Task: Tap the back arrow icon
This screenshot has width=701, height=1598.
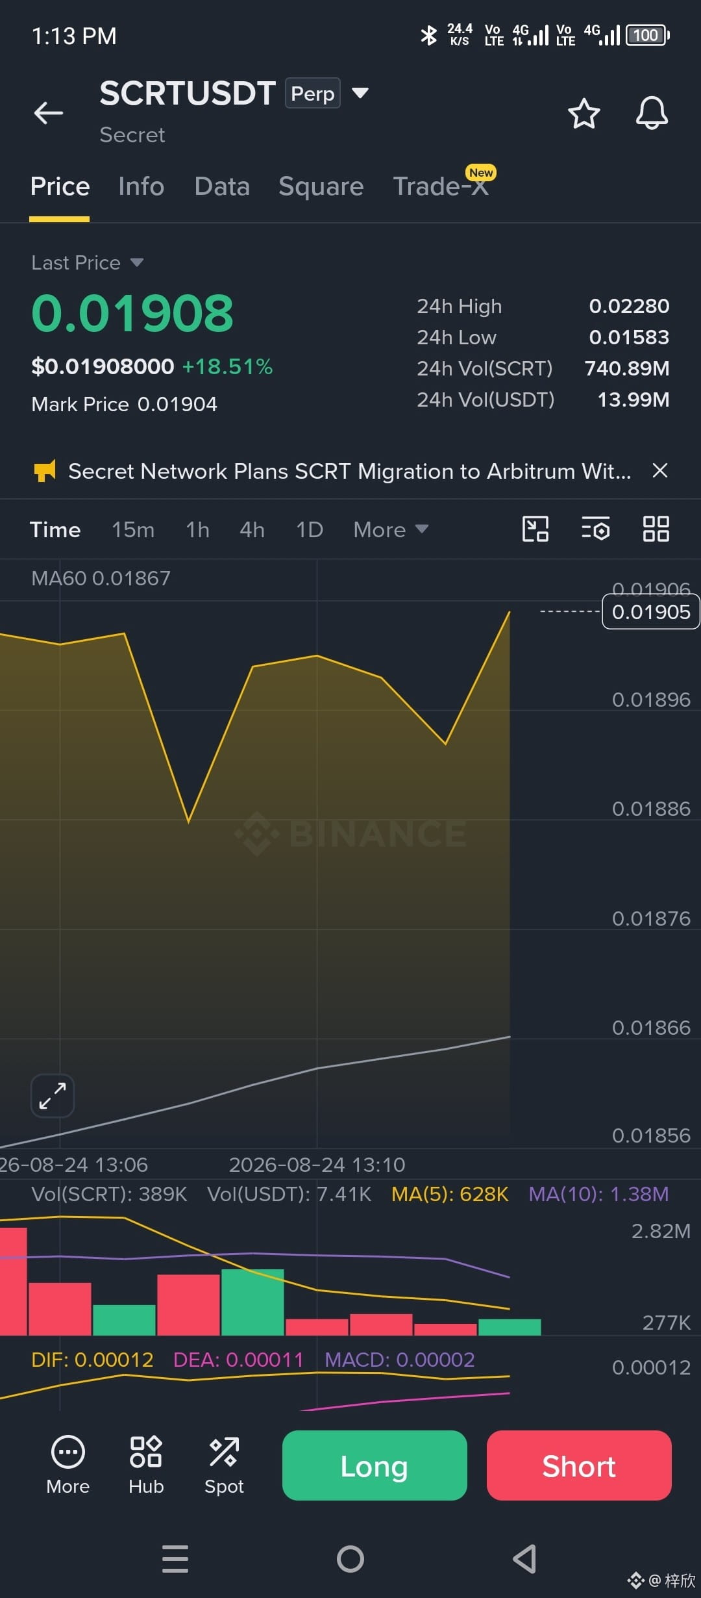Action: (x=49, y=113)
